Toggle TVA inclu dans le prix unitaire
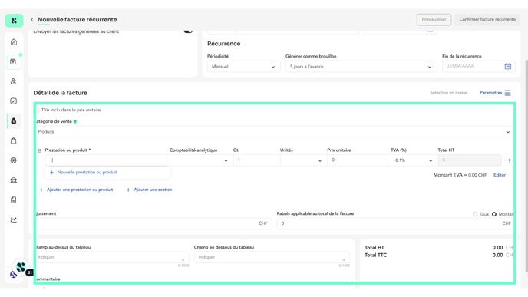Viewport: 528px width, 297px height. pyautogui.click(x=38, y=110)
